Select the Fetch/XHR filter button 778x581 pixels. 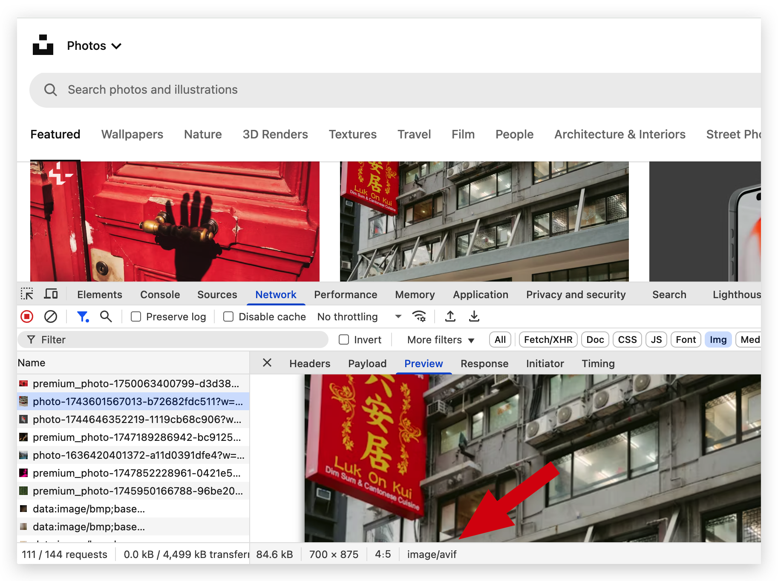coord(548,340)
